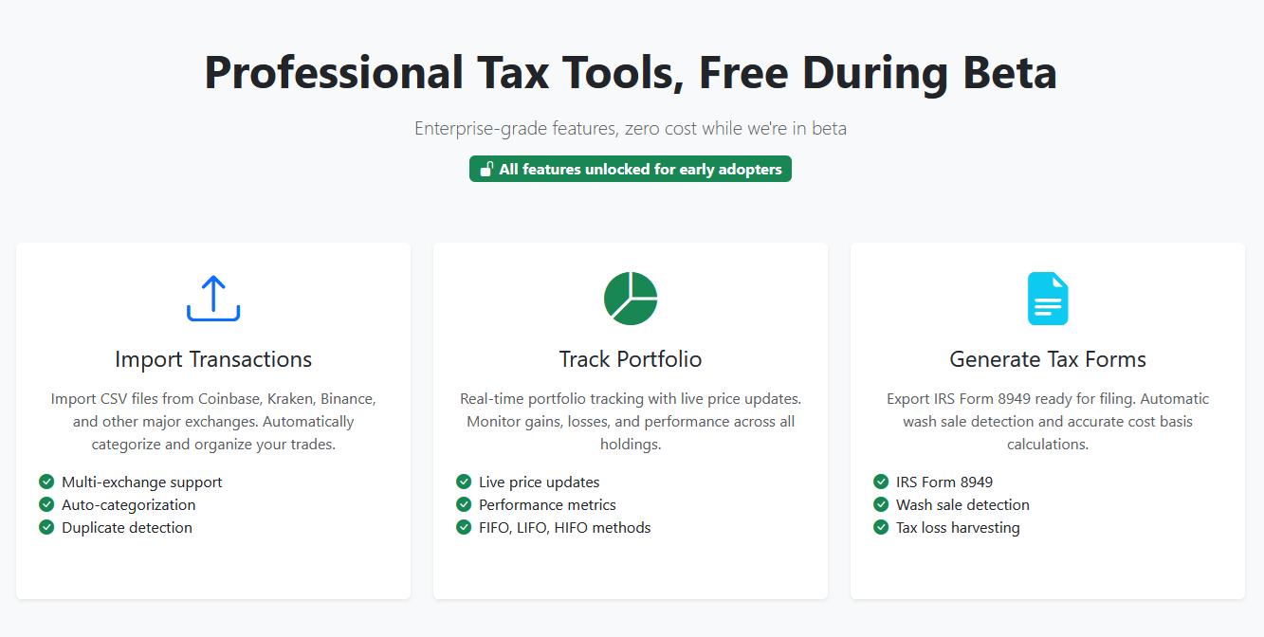The image size is (1264, 637).
Task: Click the all features unlocked badge
Action: coord(630,168)
